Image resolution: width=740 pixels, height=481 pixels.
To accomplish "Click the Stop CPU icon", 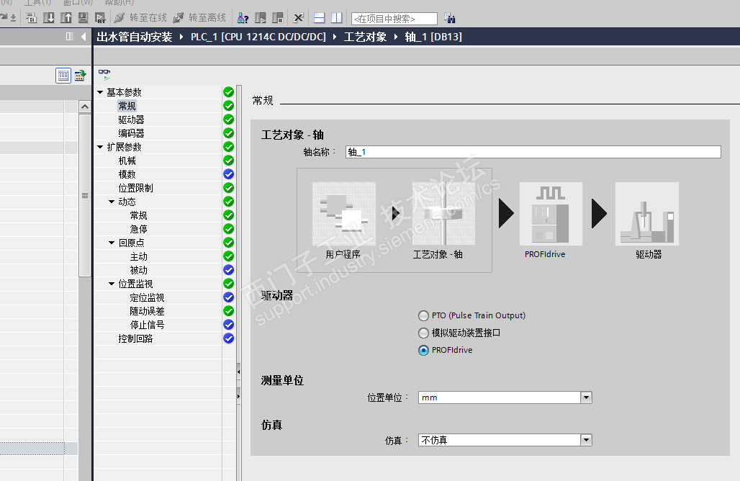I will (x=278, y=18).
